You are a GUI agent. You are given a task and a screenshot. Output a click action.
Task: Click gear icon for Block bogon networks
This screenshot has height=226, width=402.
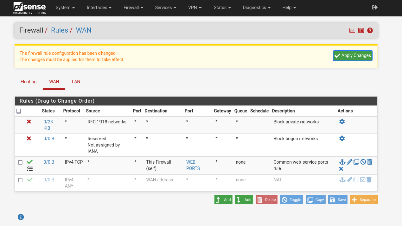tap(342, 139)
